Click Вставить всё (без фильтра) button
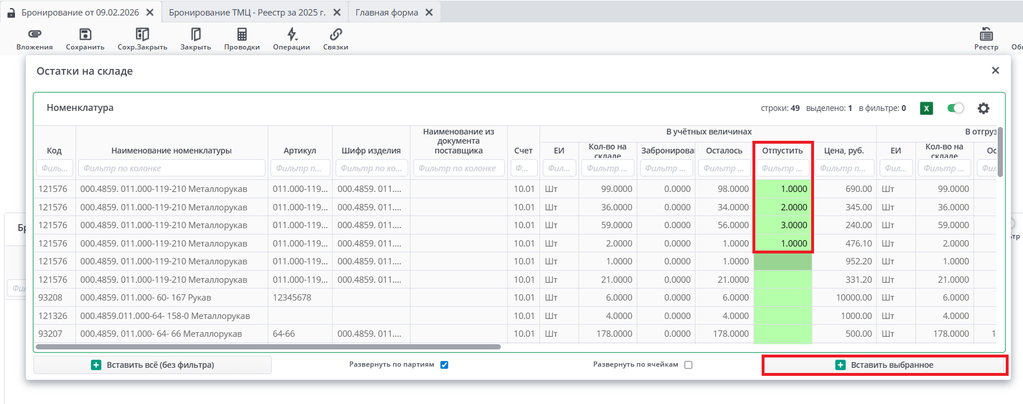 click(x=153, y=365)
